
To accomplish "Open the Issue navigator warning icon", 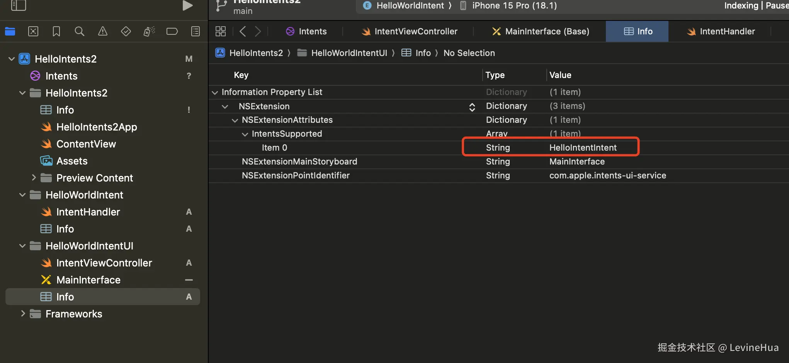I will tap(103, 31).
